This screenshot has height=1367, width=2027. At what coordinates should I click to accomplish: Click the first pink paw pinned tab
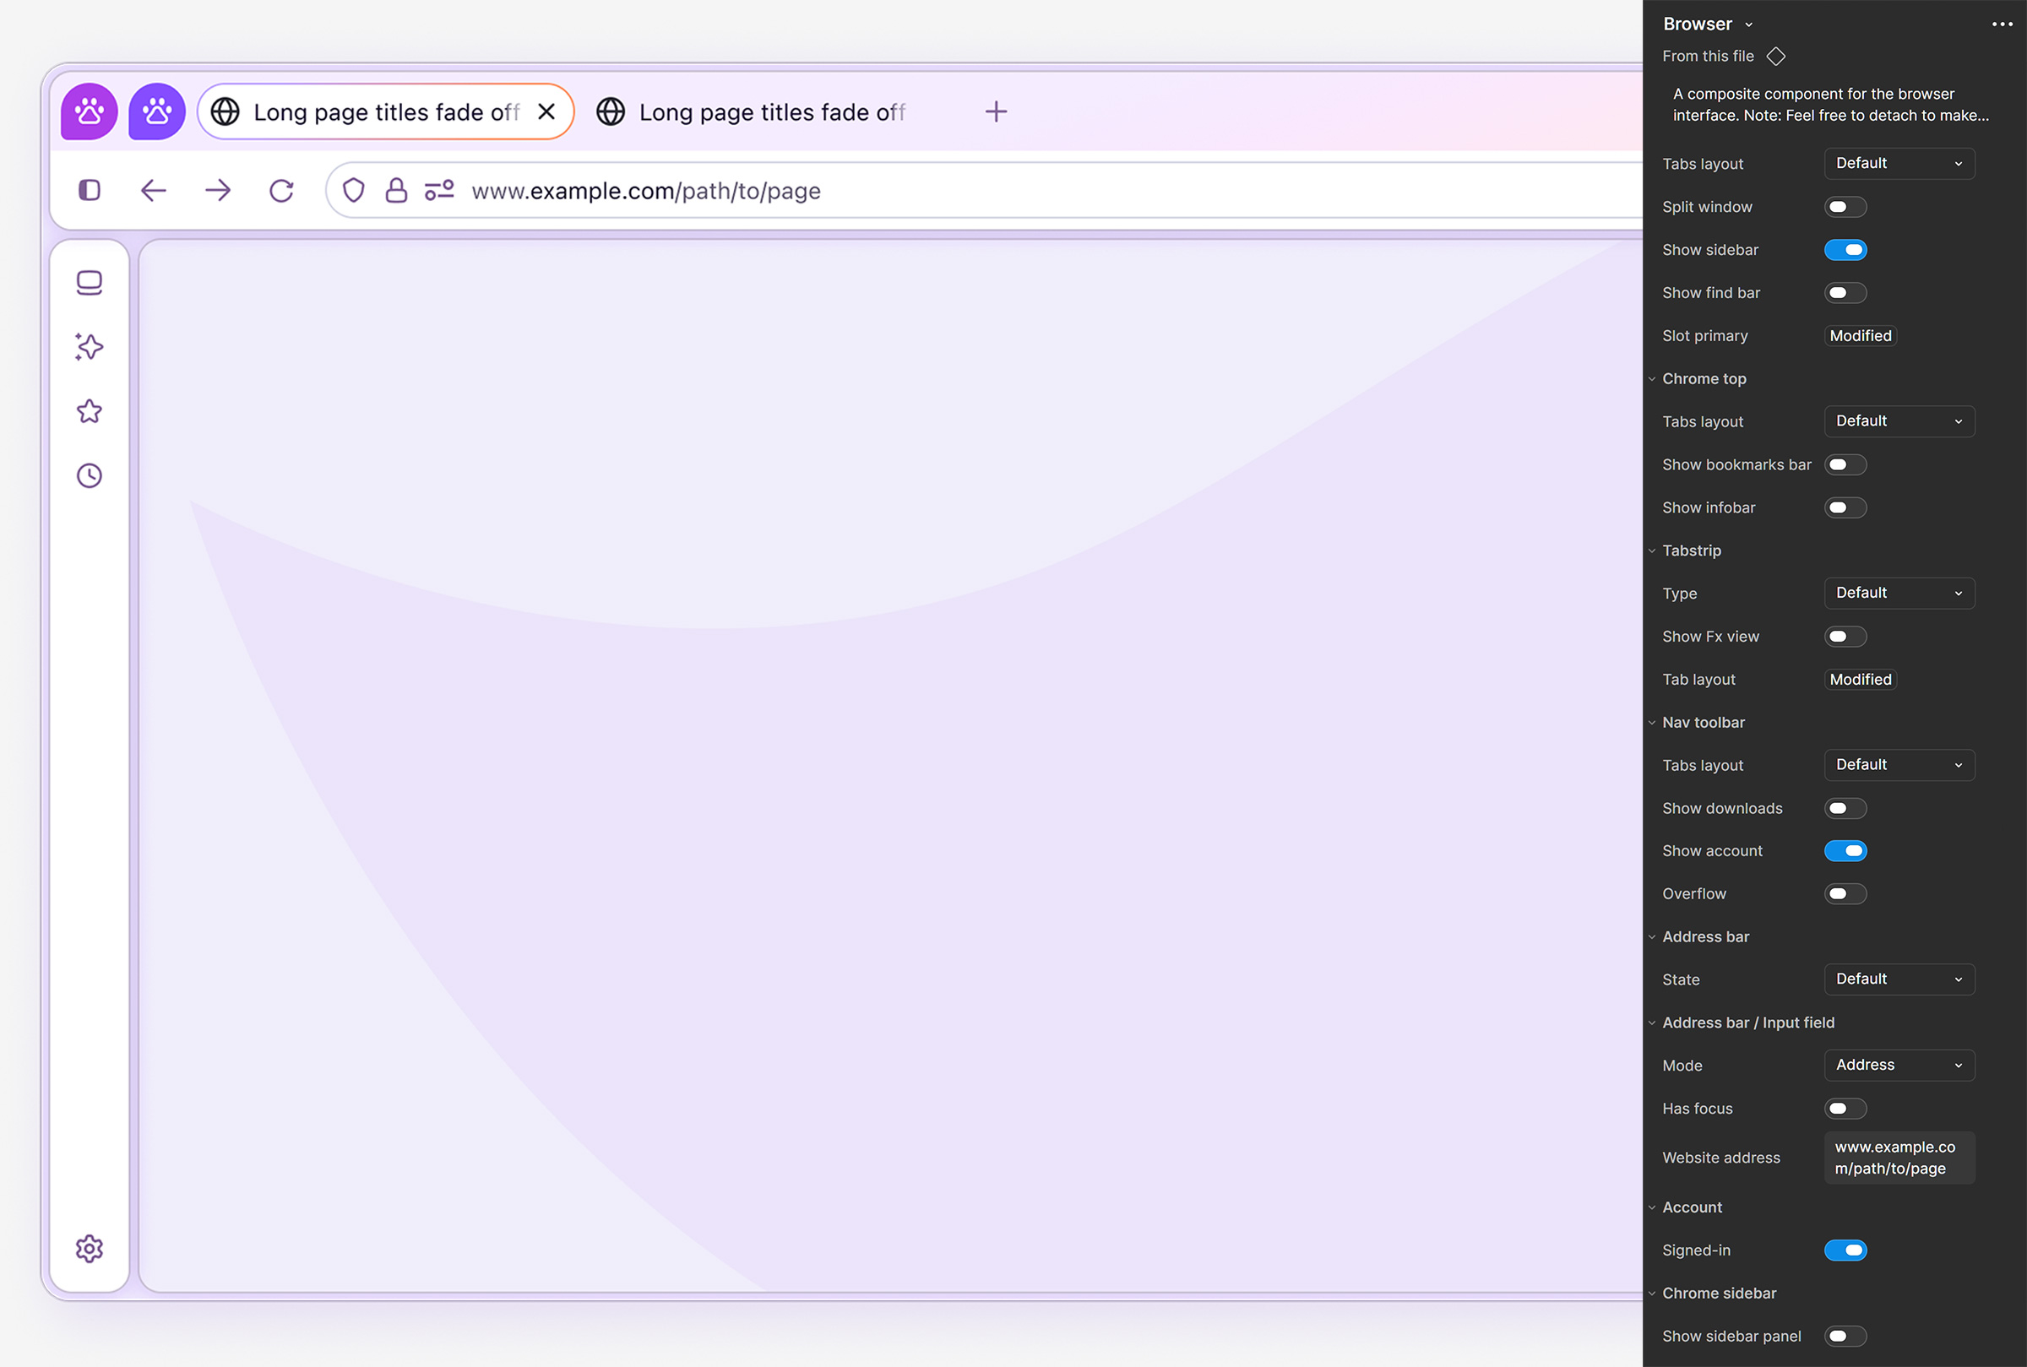click(89, 111)
